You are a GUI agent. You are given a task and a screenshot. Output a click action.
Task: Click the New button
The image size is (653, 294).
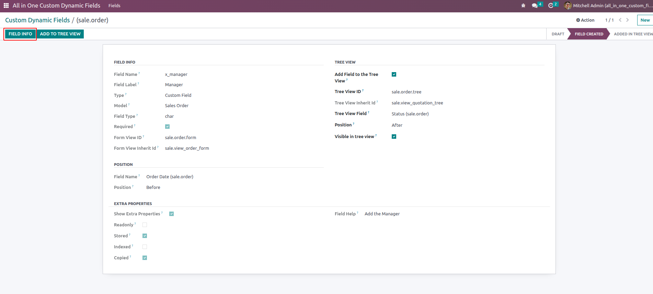click(x=645, y=20)
